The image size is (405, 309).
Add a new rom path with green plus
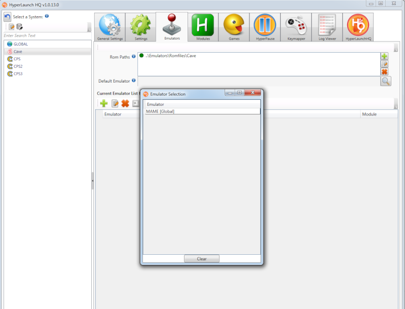(385, 56)
